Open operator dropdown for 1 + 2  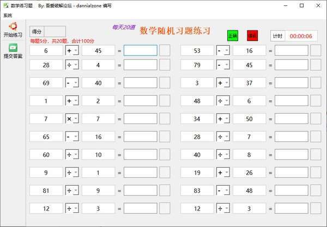72,101
